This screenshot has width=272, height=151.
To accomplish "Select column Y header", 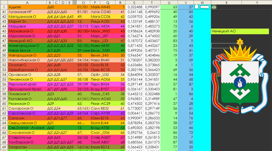I will 257,2.
